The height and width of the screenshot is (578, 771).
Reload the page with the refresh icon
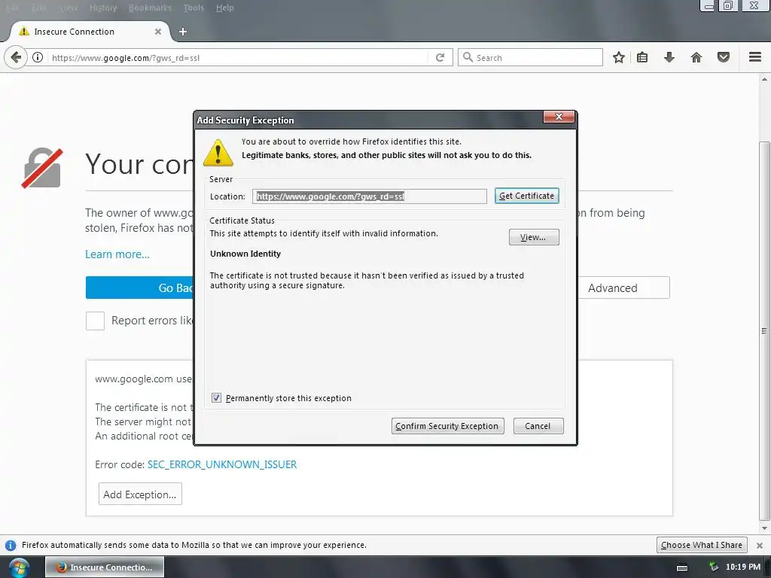tap(440, 57)
